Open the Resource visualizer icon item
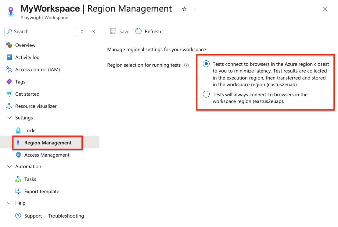This screenshot has height=227, width=338. pyautogui.click(x=9, y=106)
